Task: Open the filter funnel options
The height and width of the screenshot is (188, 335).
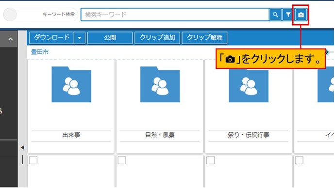Action: (288, 15)
